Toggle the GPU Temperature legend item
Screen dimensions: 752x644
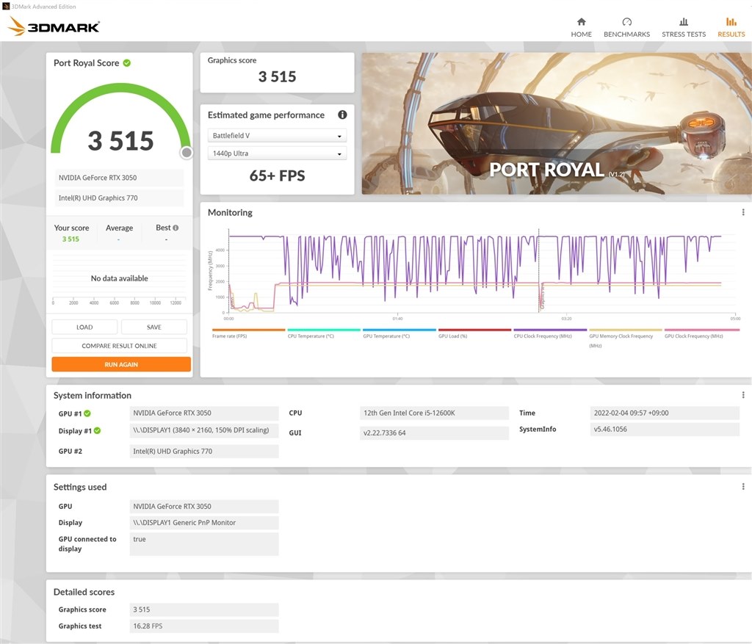tap(399, 333)
